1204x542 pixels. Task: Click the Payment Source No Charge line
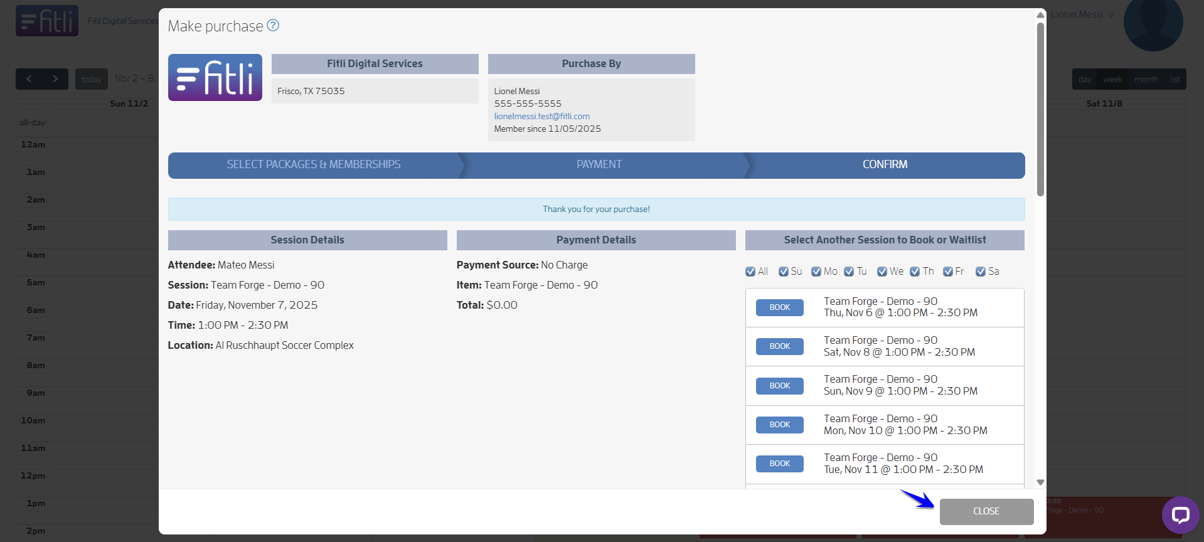point(522,265)
